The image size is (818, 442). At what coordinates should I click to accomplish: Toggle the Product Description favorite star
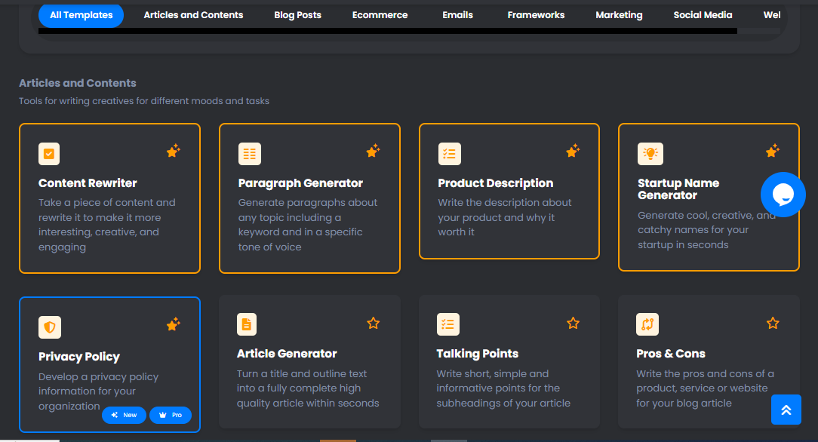(x=573, y=151)
